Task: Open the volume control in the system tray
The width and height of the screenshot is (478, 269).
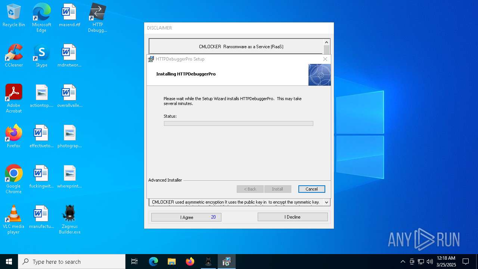Action: [x=430, y=262]
